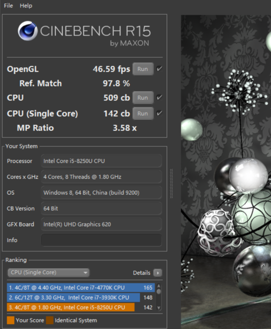Image resolution: width=271 pixels, height=329 pixels.
Task: Click the Details label in Ranking
Action: tap(141, 273)
